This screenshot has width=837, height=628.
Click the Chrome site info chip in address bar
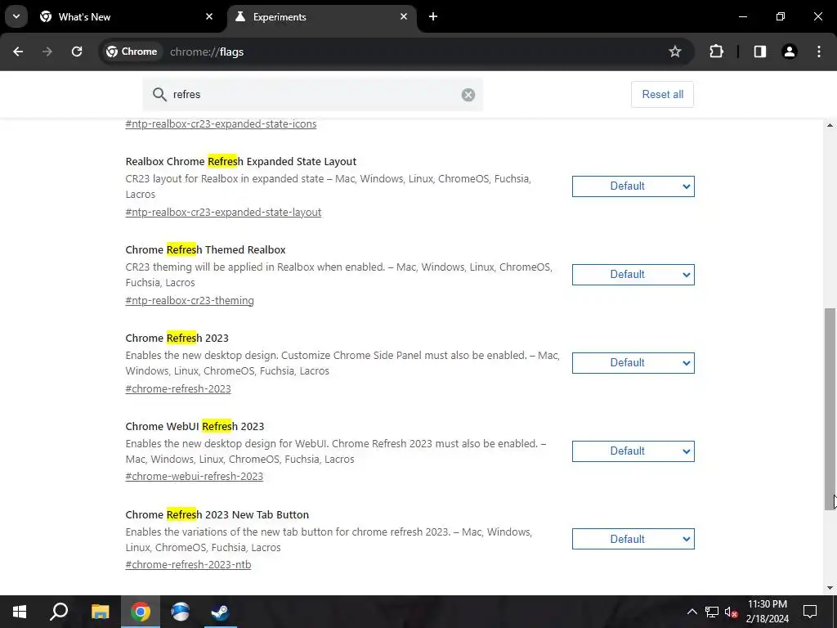(132, 52)
